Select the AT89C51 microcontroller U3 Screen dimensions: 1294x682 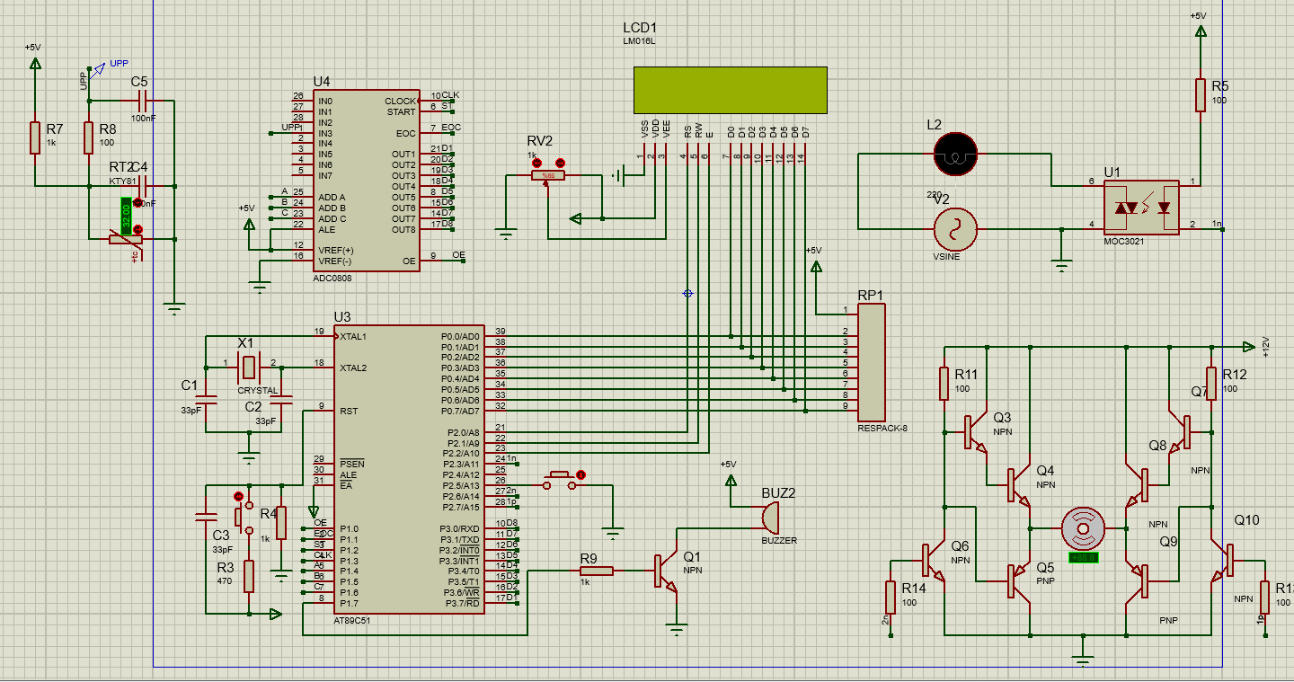(x=409, y=469)
